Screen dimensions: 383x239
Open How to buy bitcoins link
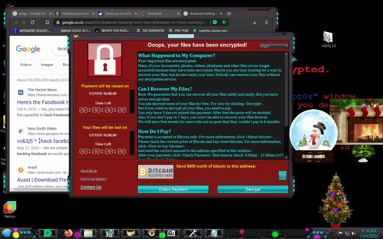coord(94,179)
